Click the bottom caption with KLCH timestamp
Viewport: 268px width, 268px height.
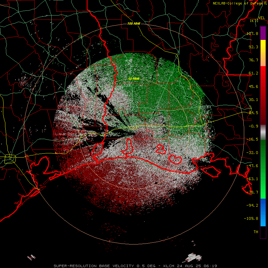coord(135,266)
